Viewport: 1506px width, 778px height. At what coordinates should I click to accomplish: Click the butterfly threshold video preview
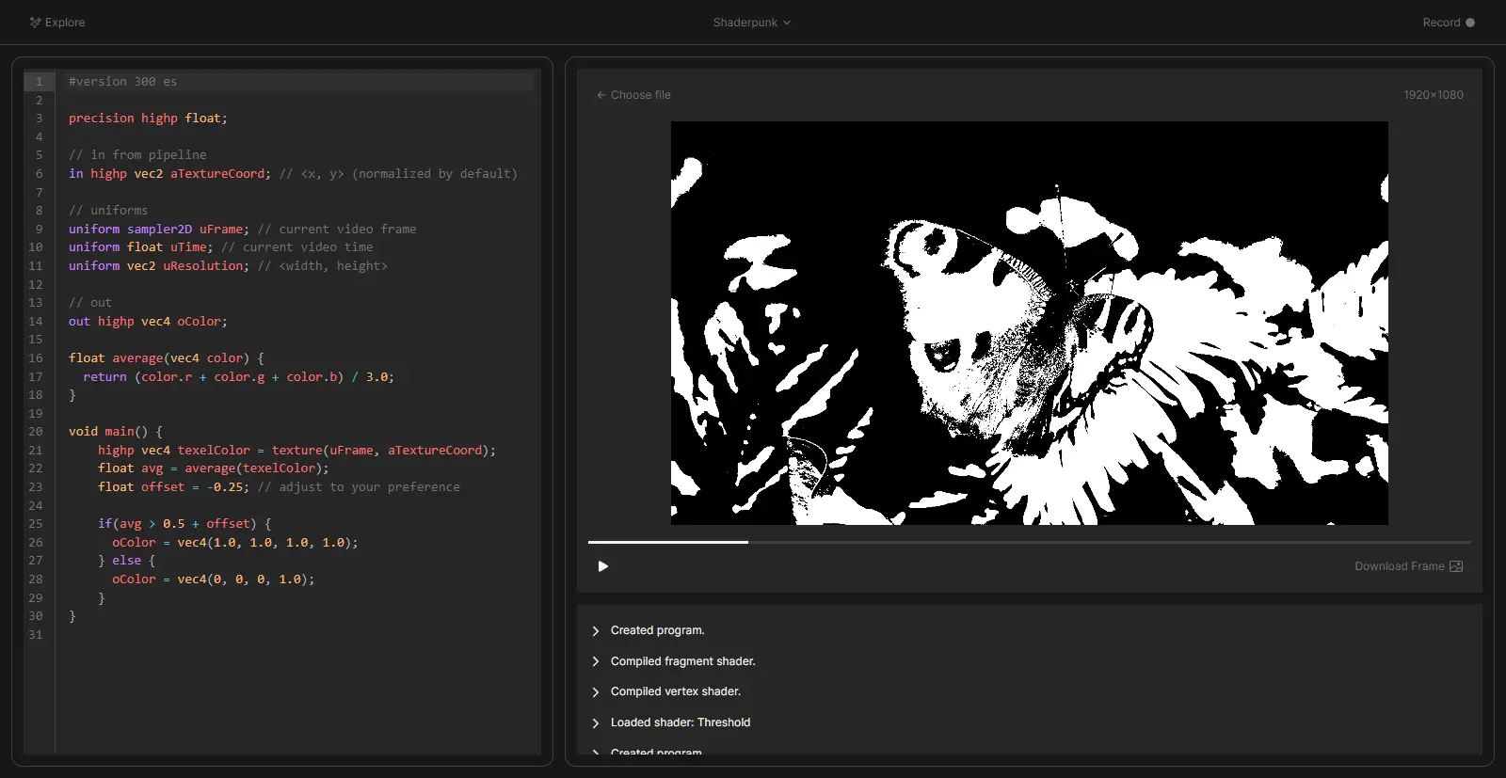coord(1029,323)
